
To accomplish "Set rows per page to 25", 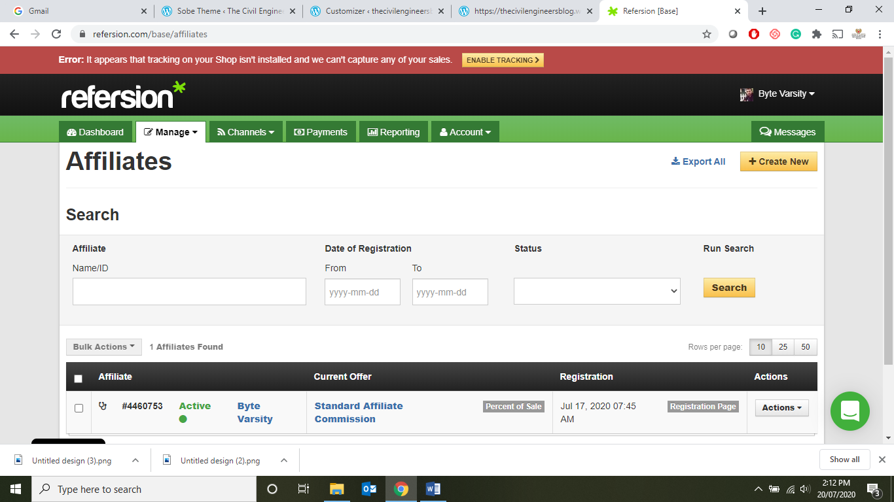I will [783, 347].
